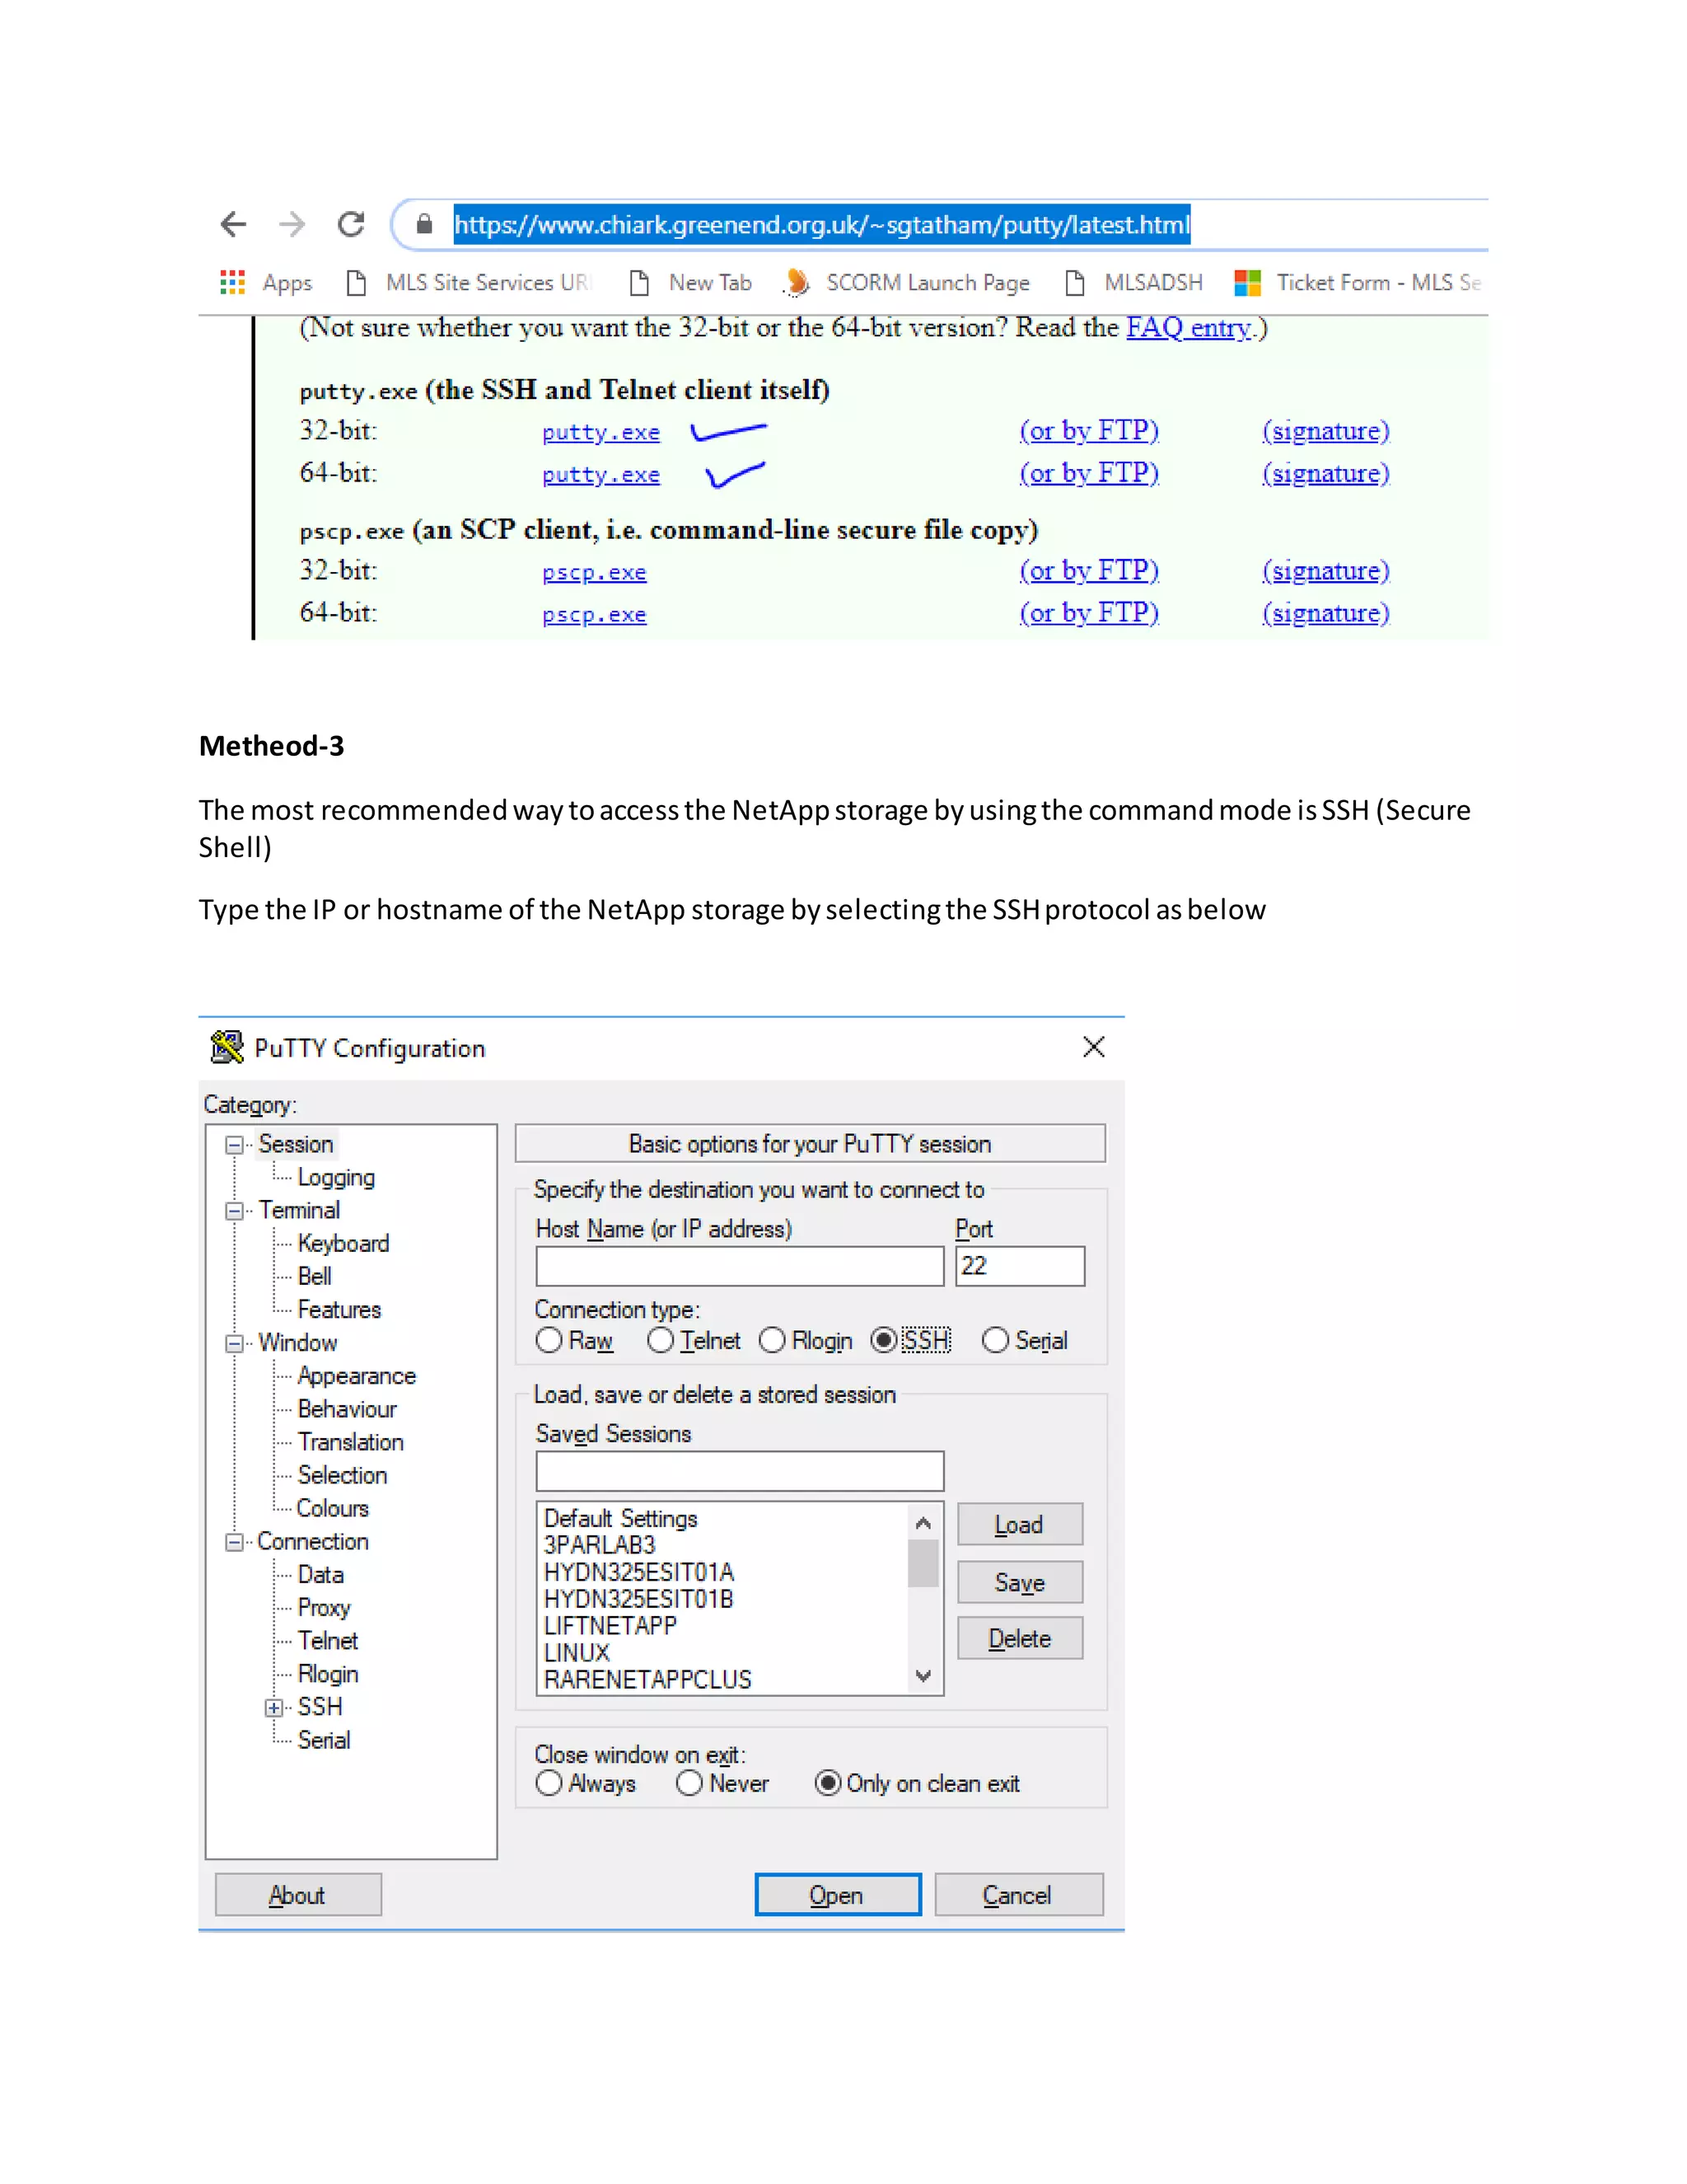Select Telnet category in the tree
This screenshot has height=2184, width=1687.
click(x=327, y=1641)
